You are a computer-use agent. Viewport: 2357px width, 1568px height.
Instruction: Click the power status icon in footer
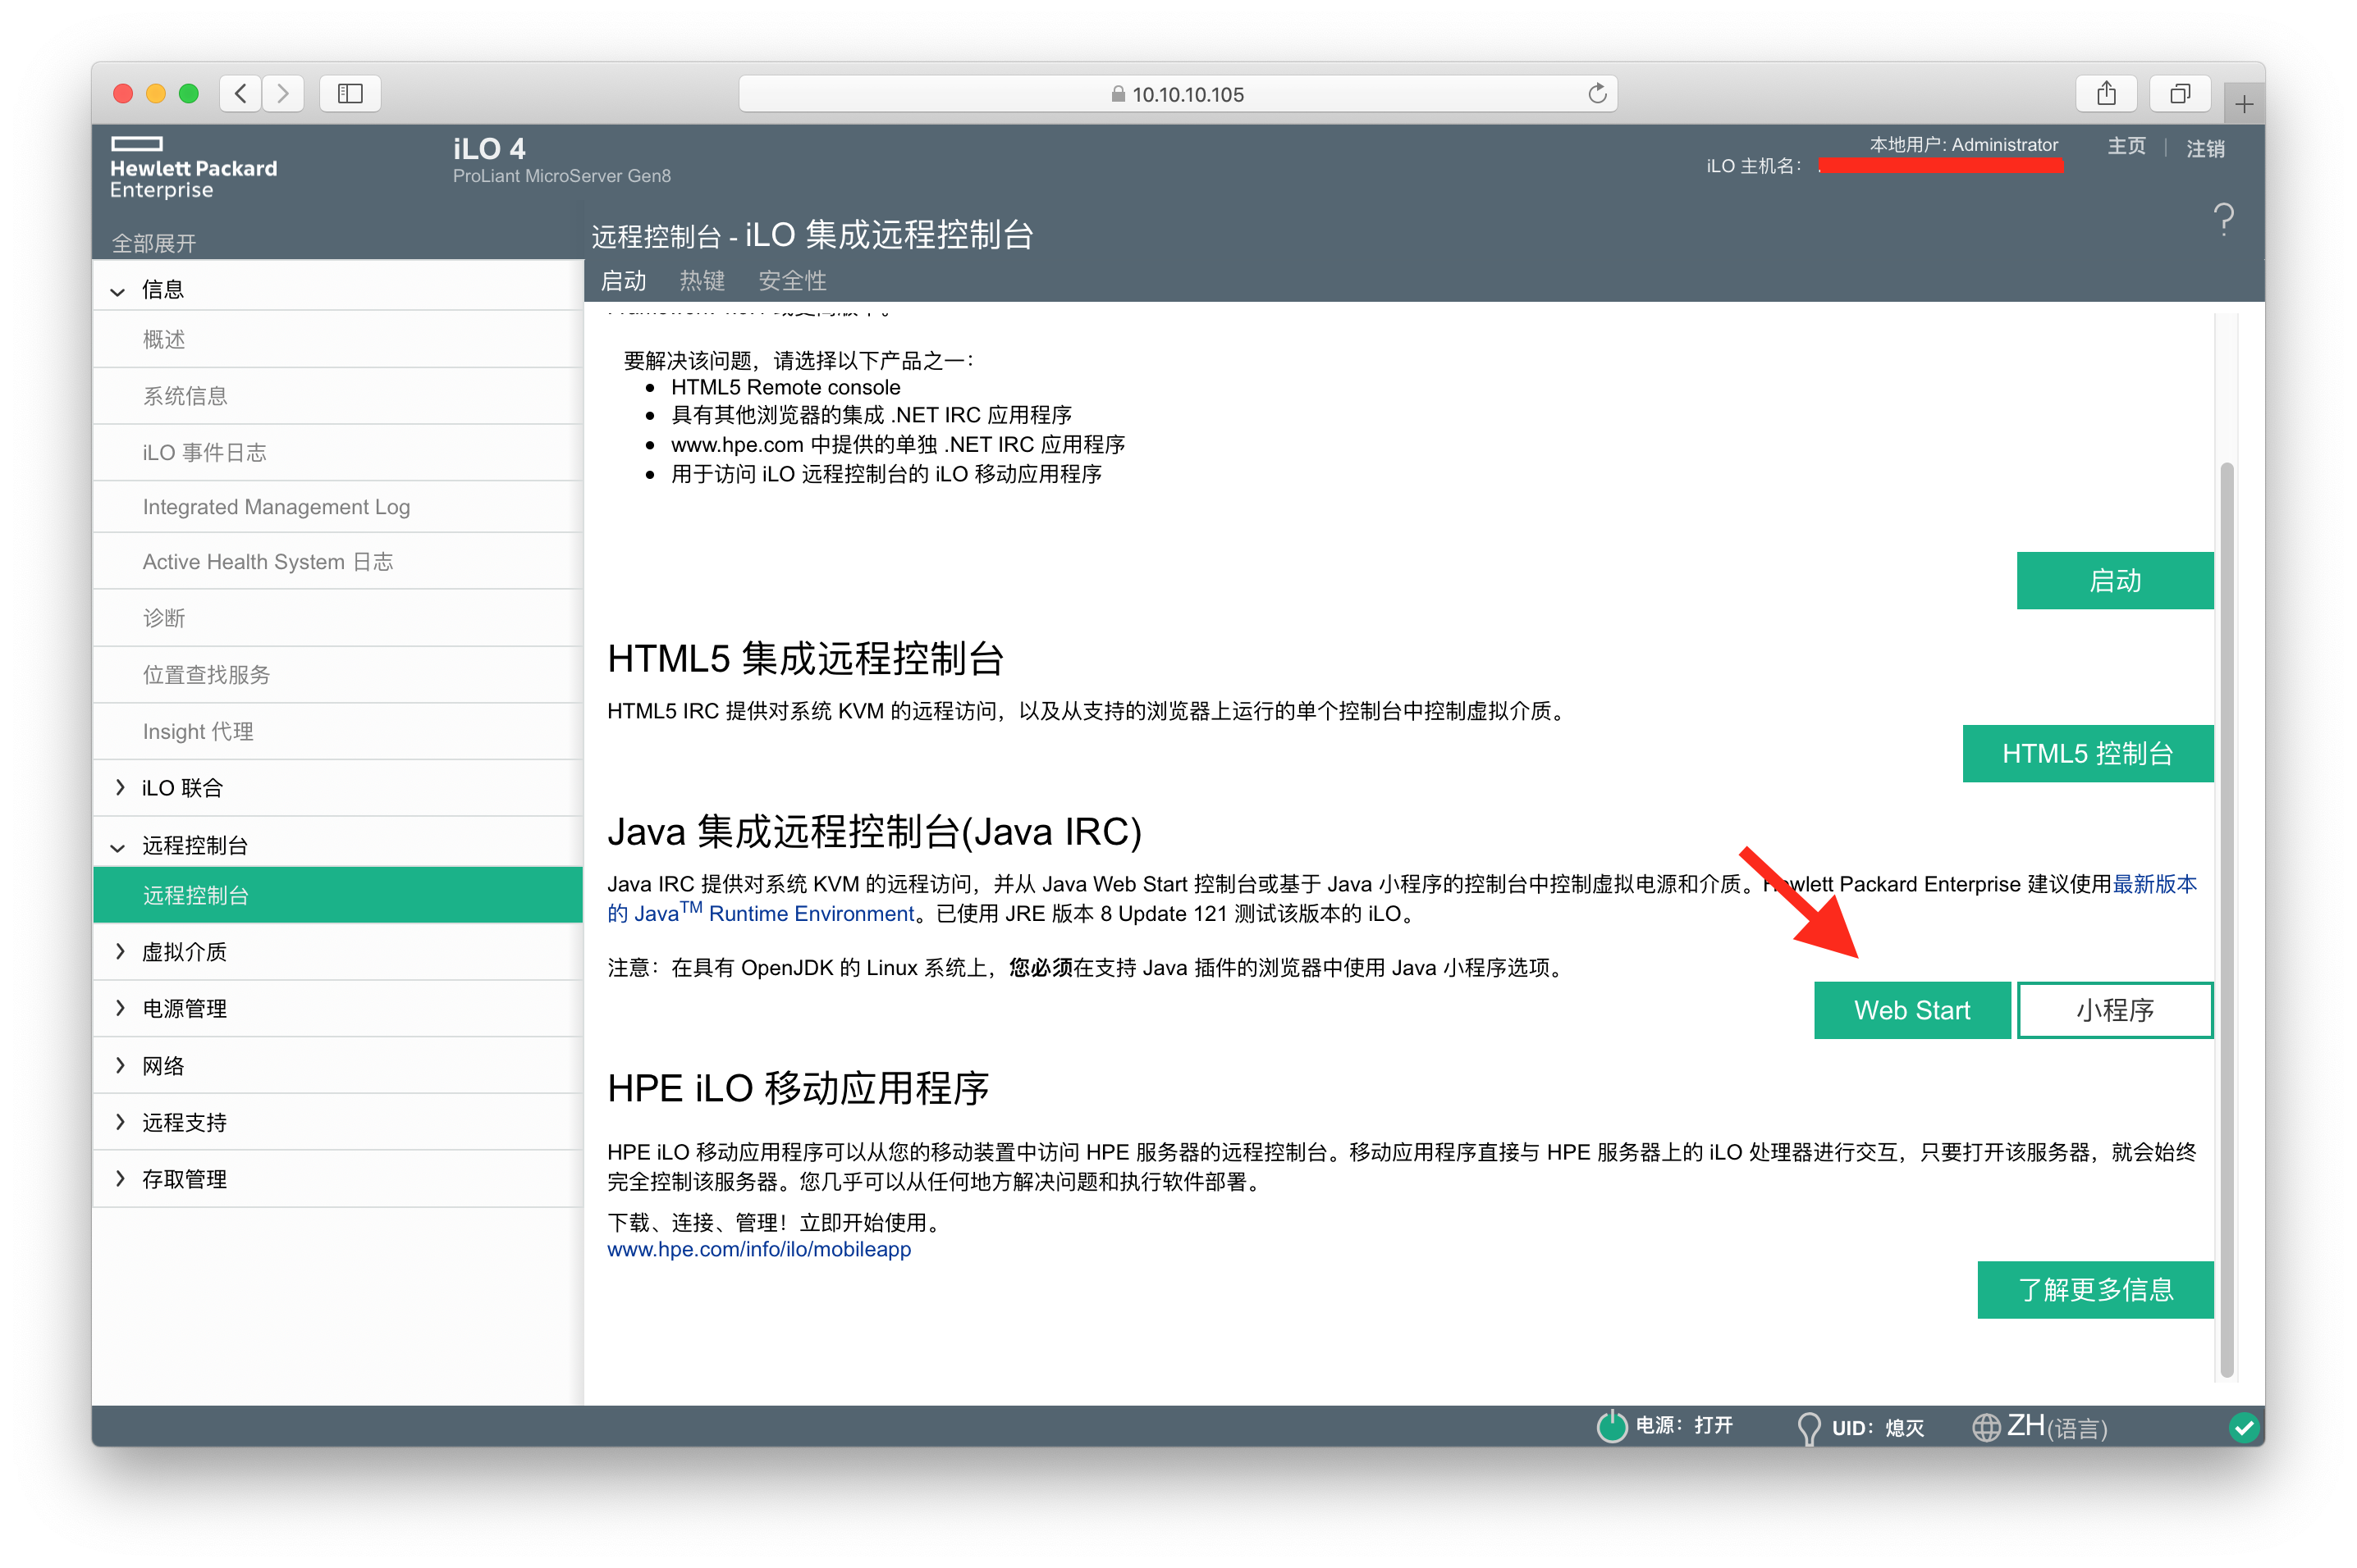click(x=1611, y=1425)
